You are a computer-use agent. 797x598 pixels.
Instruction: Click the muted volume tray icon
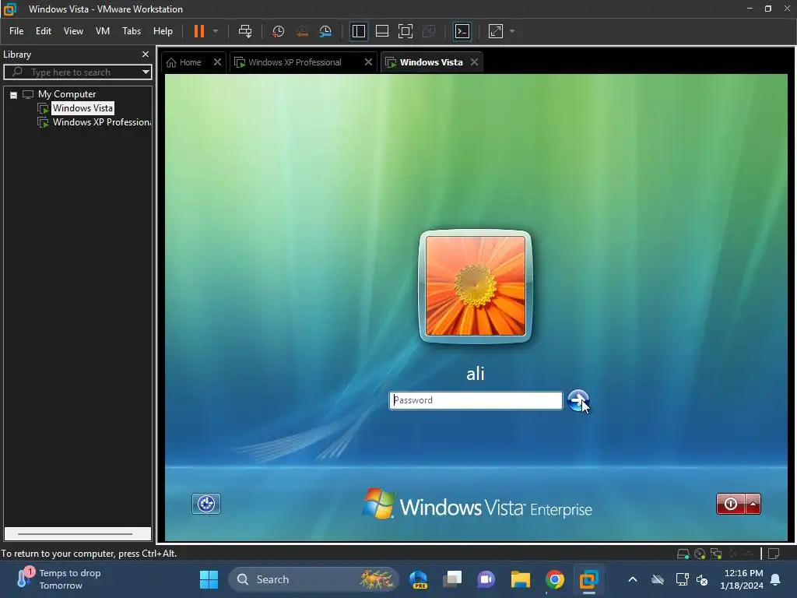pyautogui.click(x=702, y=579)
